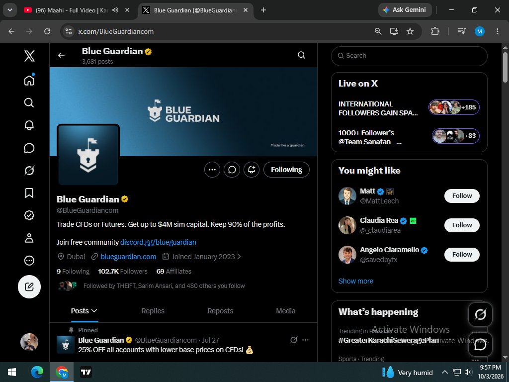Viewport: 509px width, 382px height.
Task: Switch to the Maahi YouTube browser tab
Action: pyautogui.click(x=72, y=10)
